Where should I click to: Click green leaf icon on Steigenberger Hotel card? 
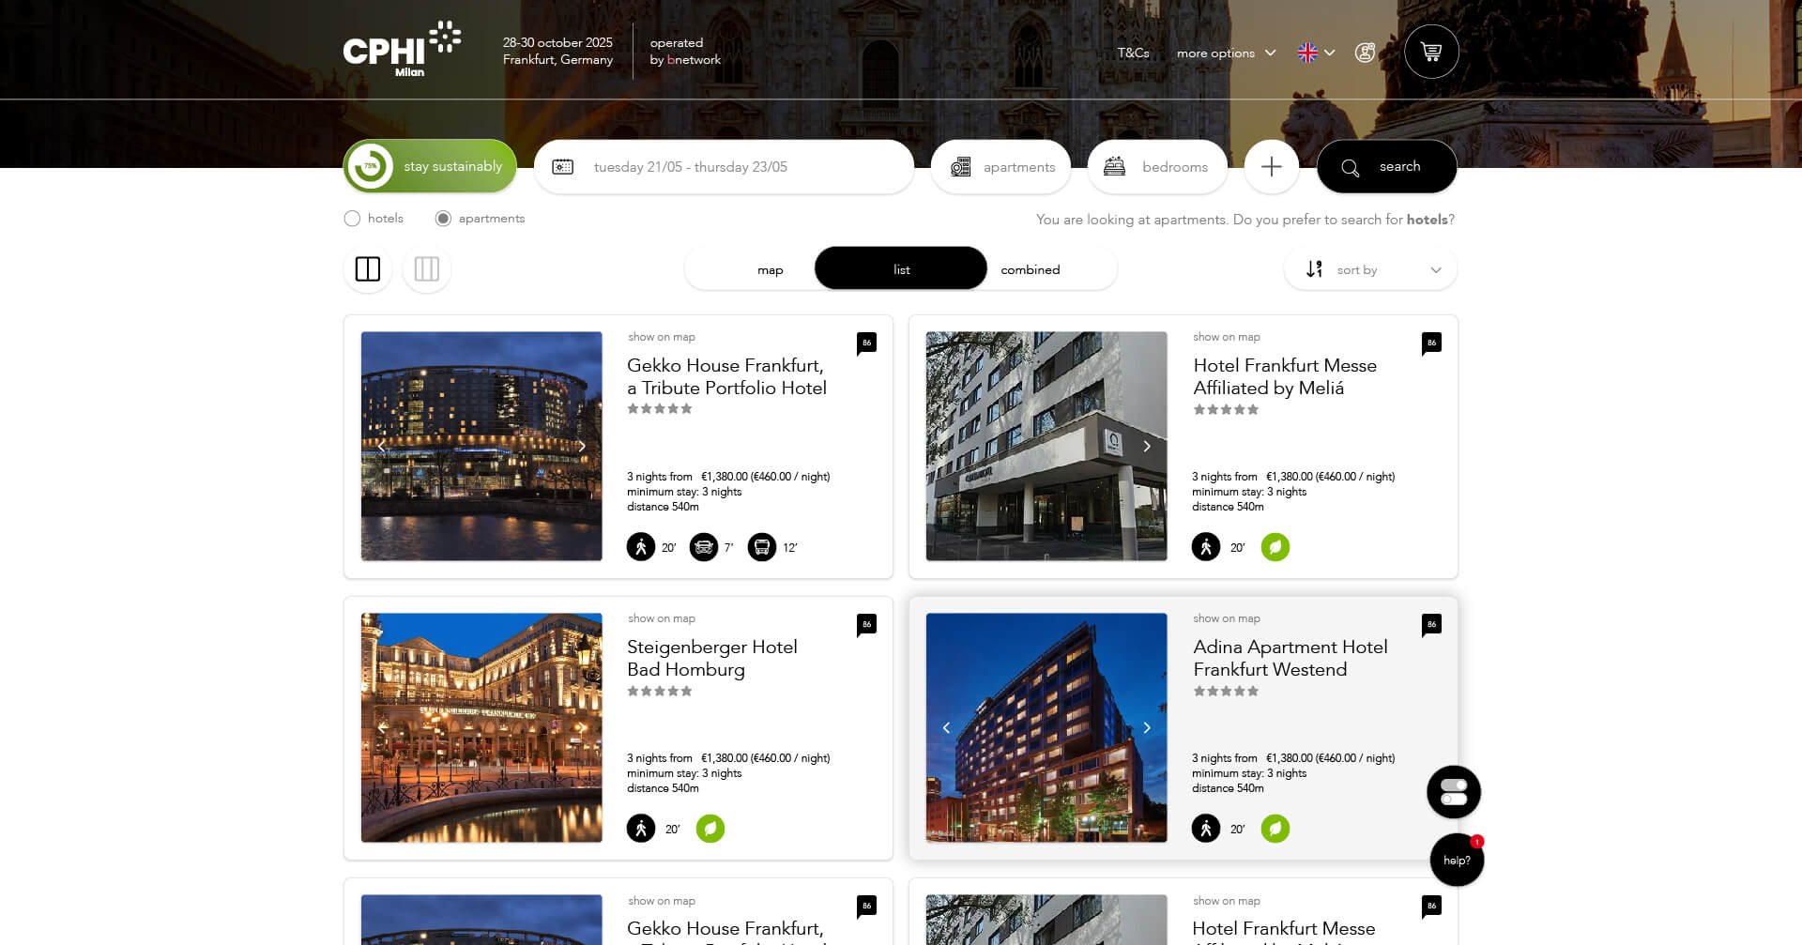710,829
